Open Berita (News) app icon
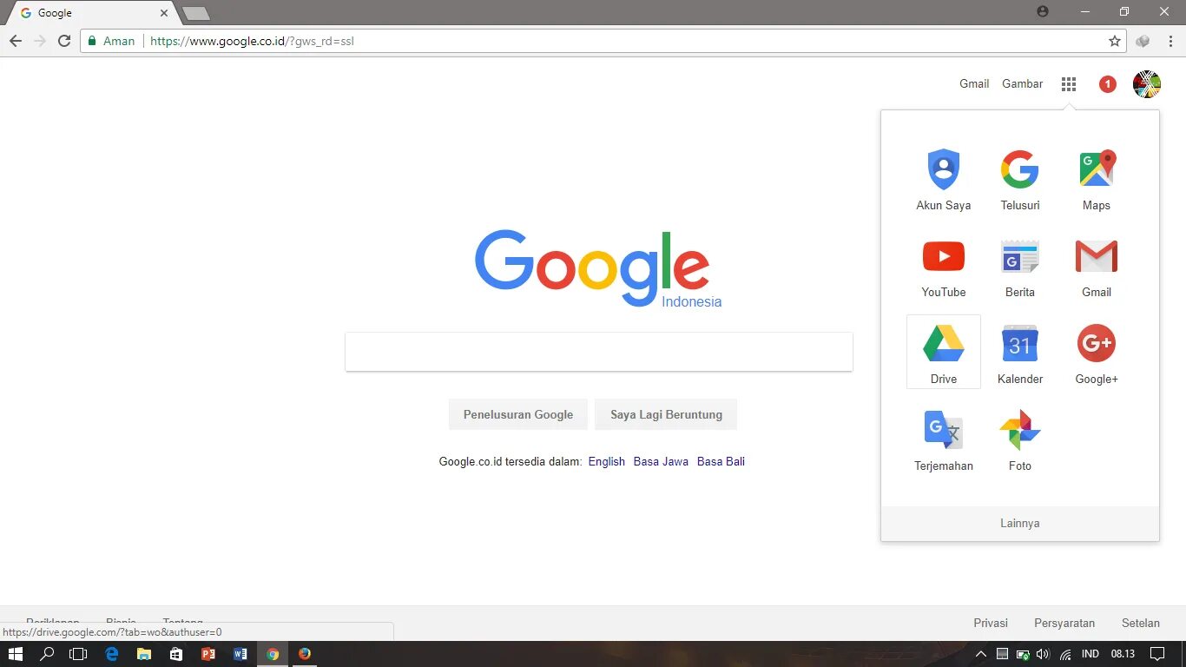 pyautogui.click(x=1020, y=257)
